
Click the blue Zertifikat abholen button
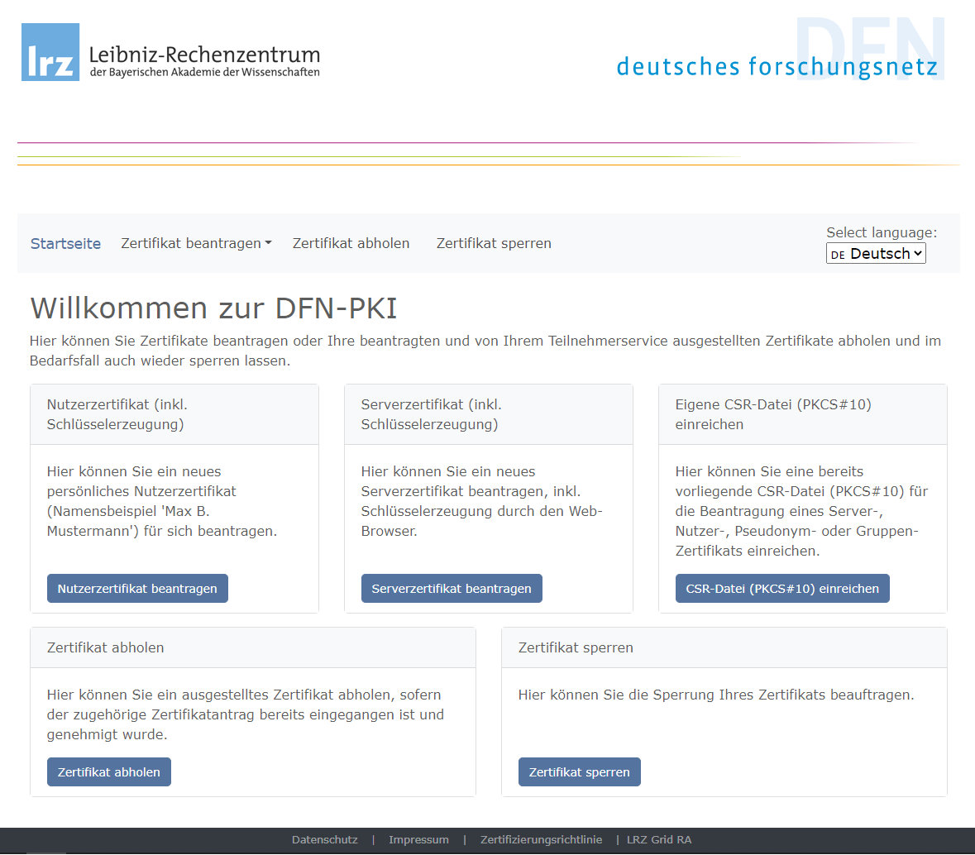tap(109, 772)
